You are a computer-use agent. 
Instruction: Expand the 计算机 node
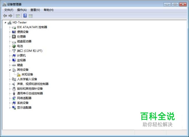(x=10, y=56)
